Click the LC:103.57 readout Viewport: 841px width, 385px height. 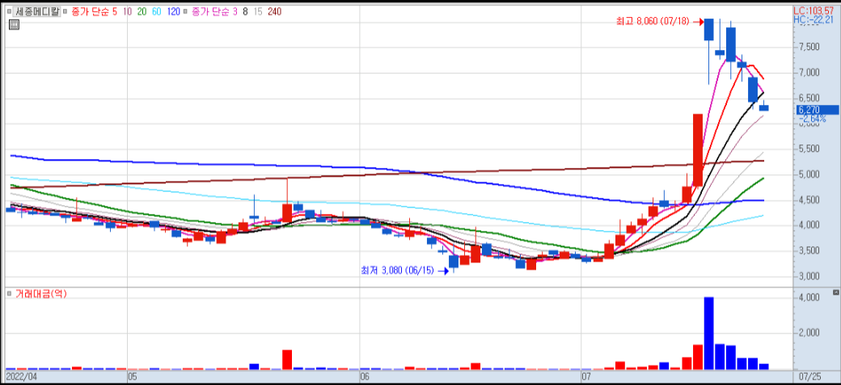click(x=814, y=10)
